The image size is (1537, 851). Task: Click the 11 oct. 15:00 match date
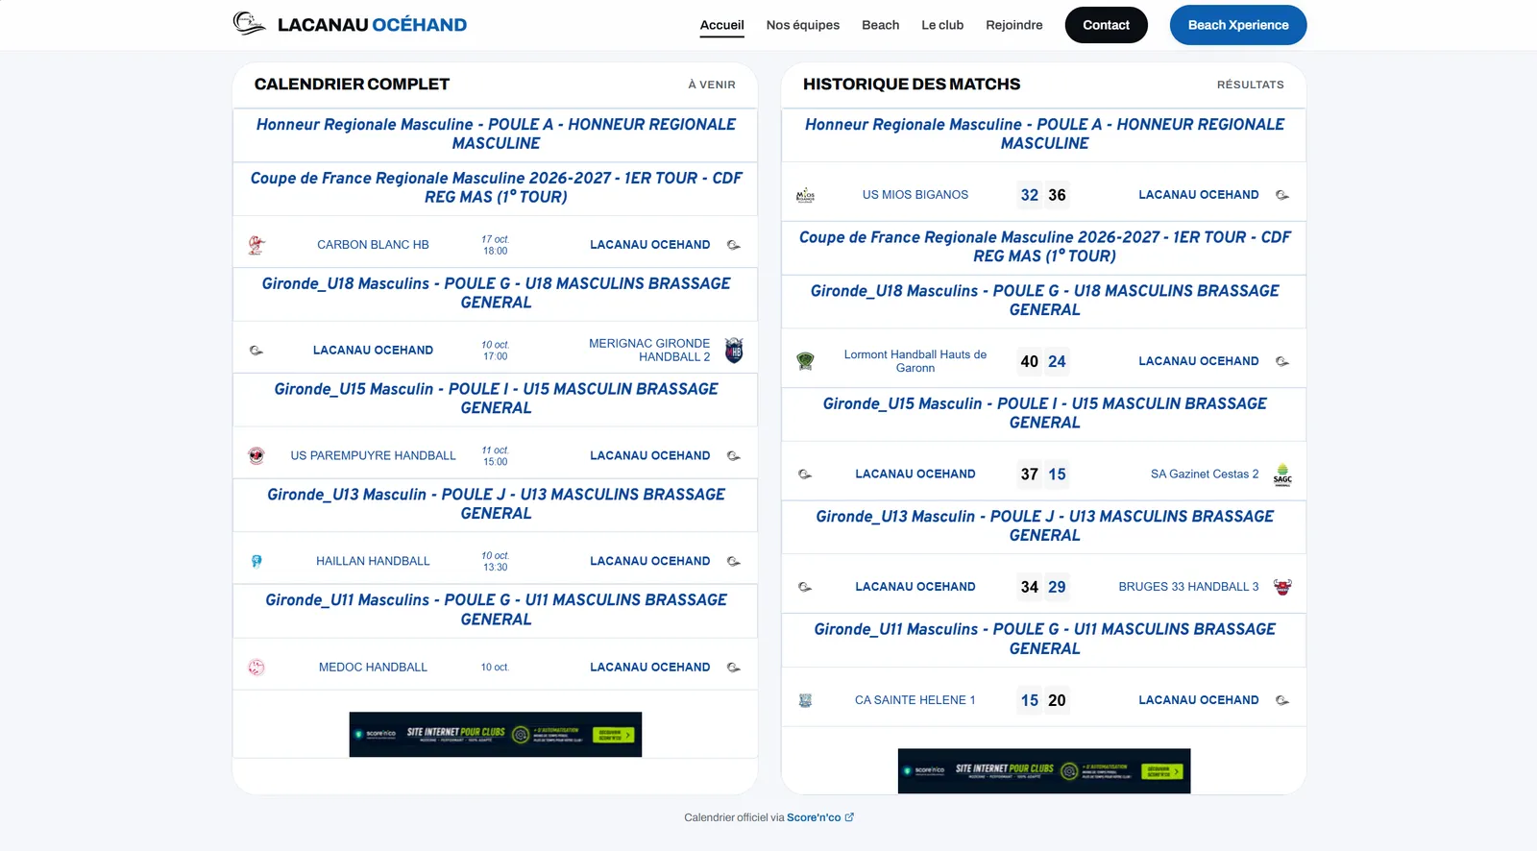pyautogui.click(x=495, y=456)
